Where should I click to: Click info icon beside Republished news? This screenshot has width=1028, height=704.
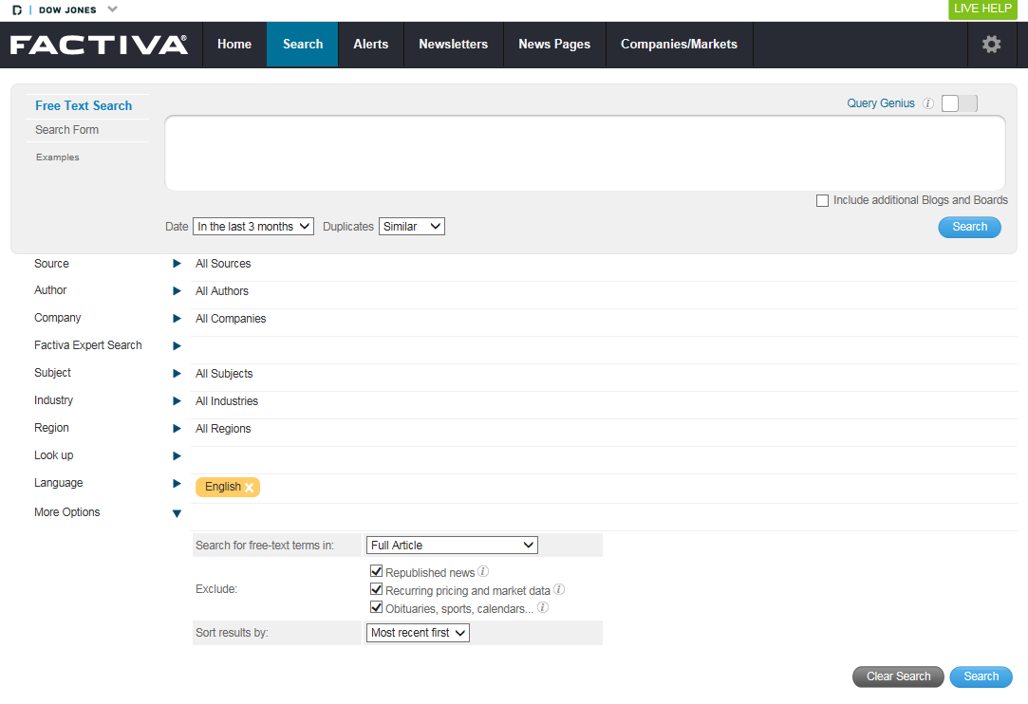(483, 572)
